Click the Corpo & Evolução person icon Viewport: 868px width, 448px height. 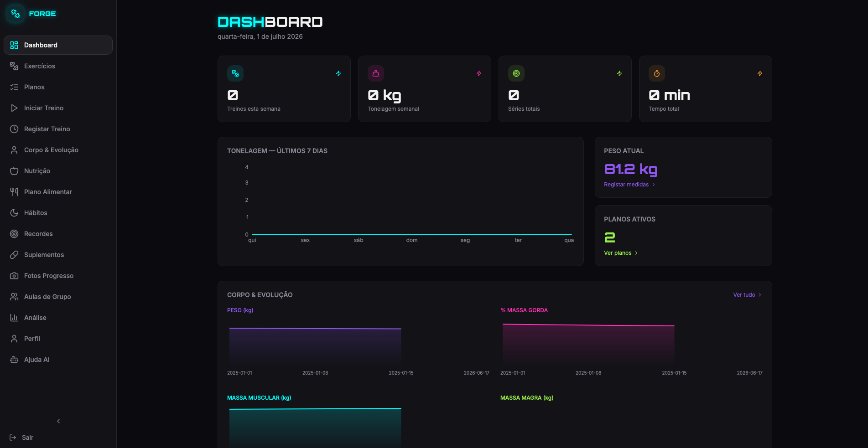pyautogui.click(x=14, y=150)
